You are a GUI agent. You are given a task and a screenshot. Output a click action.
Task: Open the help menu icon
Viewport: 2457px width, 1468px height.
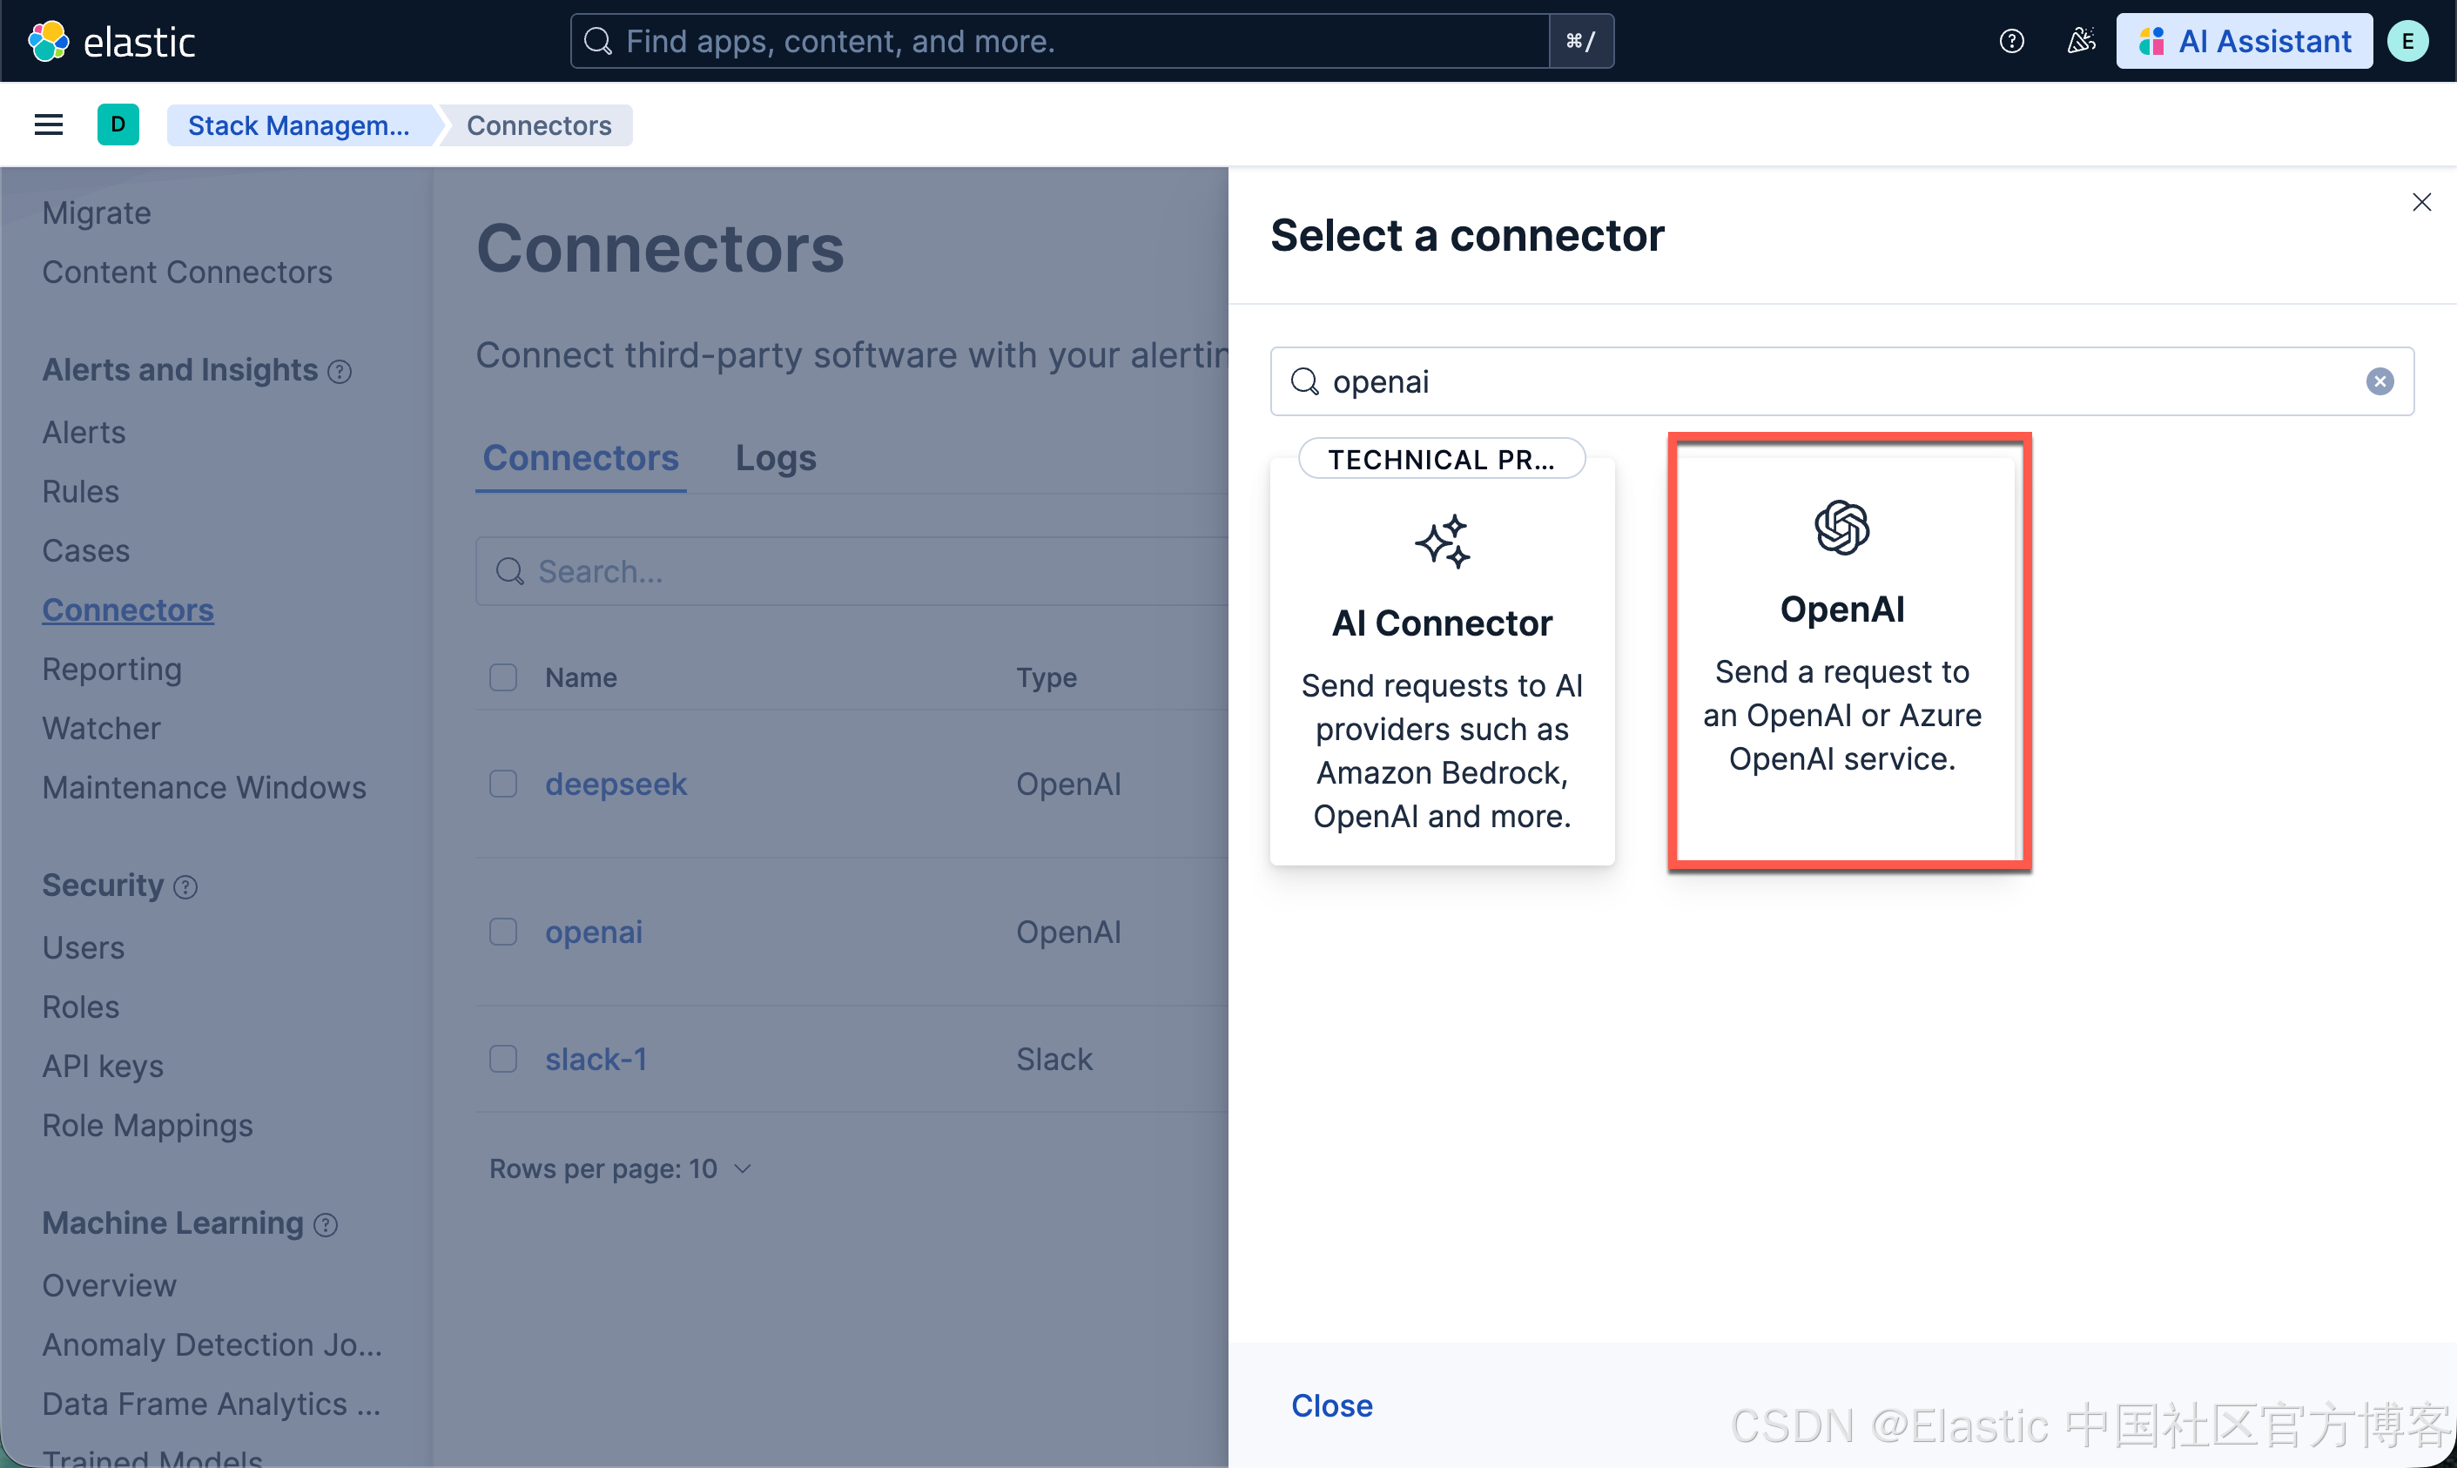2011,41
